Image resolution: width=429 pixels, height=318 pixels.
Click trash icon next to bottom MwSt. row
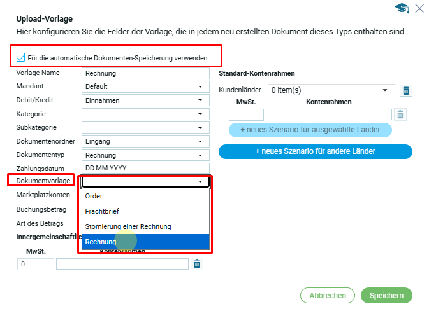coord(197,264)
